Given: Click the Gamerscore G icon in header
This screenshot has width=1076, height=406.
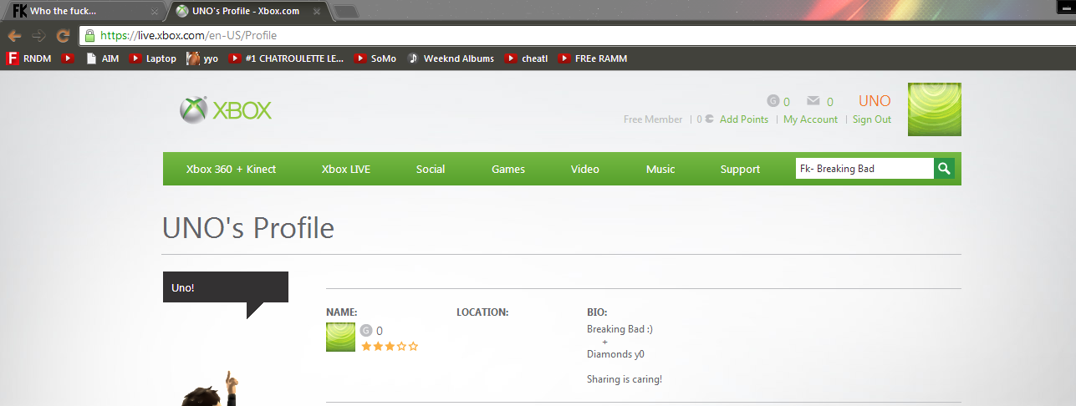Looking at the screenshot, I should (773, 101).
